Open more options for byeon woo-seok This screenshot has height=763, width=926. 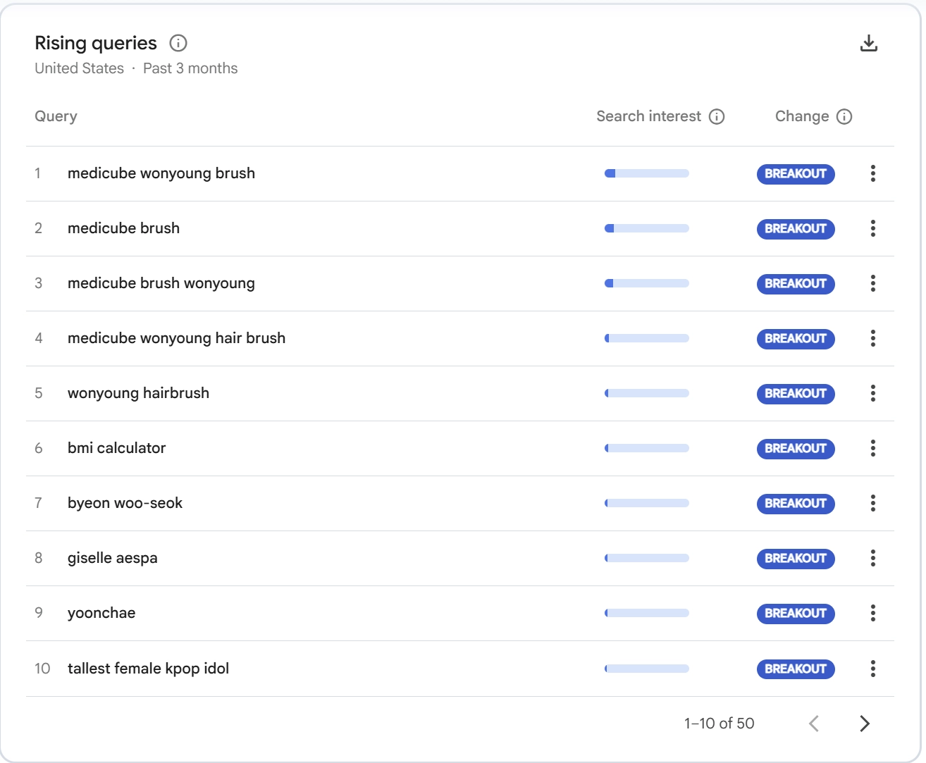pyautogui.click(x=873, y=503)
